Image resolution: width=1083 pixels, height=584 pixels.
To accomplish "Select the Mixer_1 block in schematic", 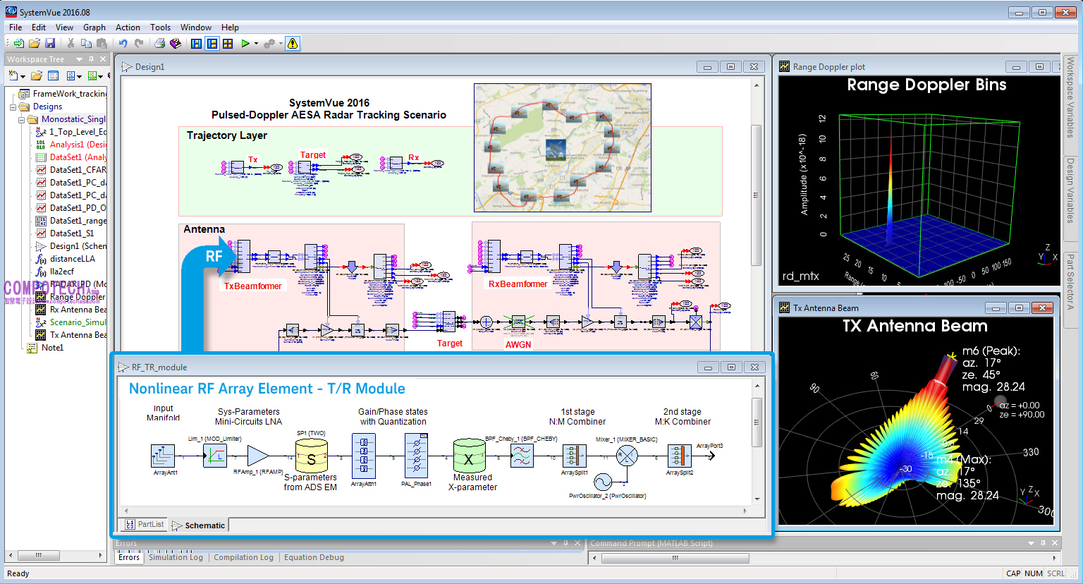I will tap(627, 456).
